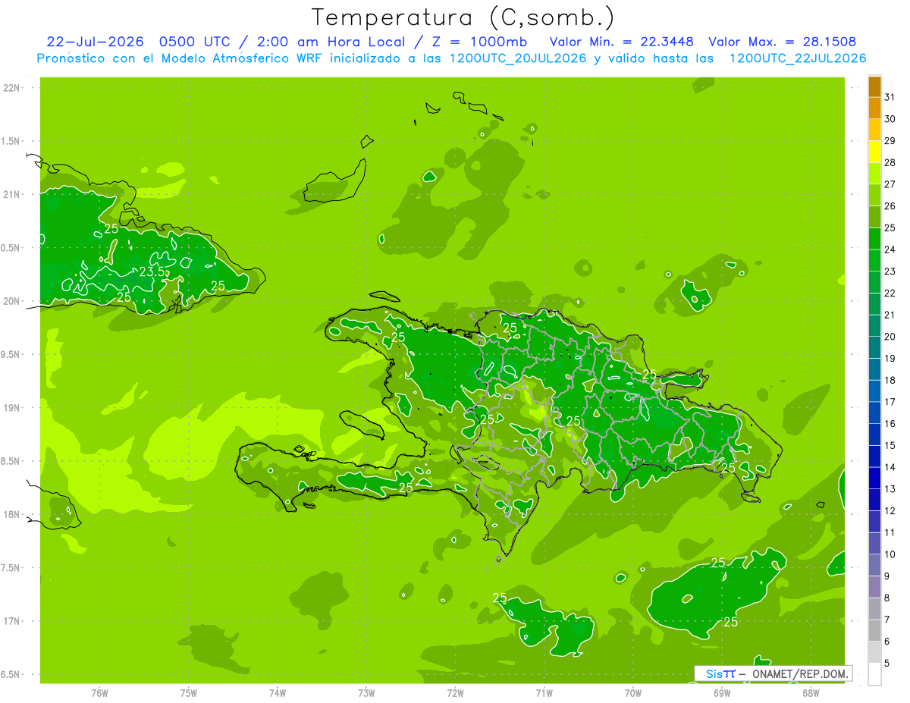Image resolution: width=910 pixels, height=703 pixels.
Task: Select the "Z = 1000mb" pressure level text
Action: [481, 42]
